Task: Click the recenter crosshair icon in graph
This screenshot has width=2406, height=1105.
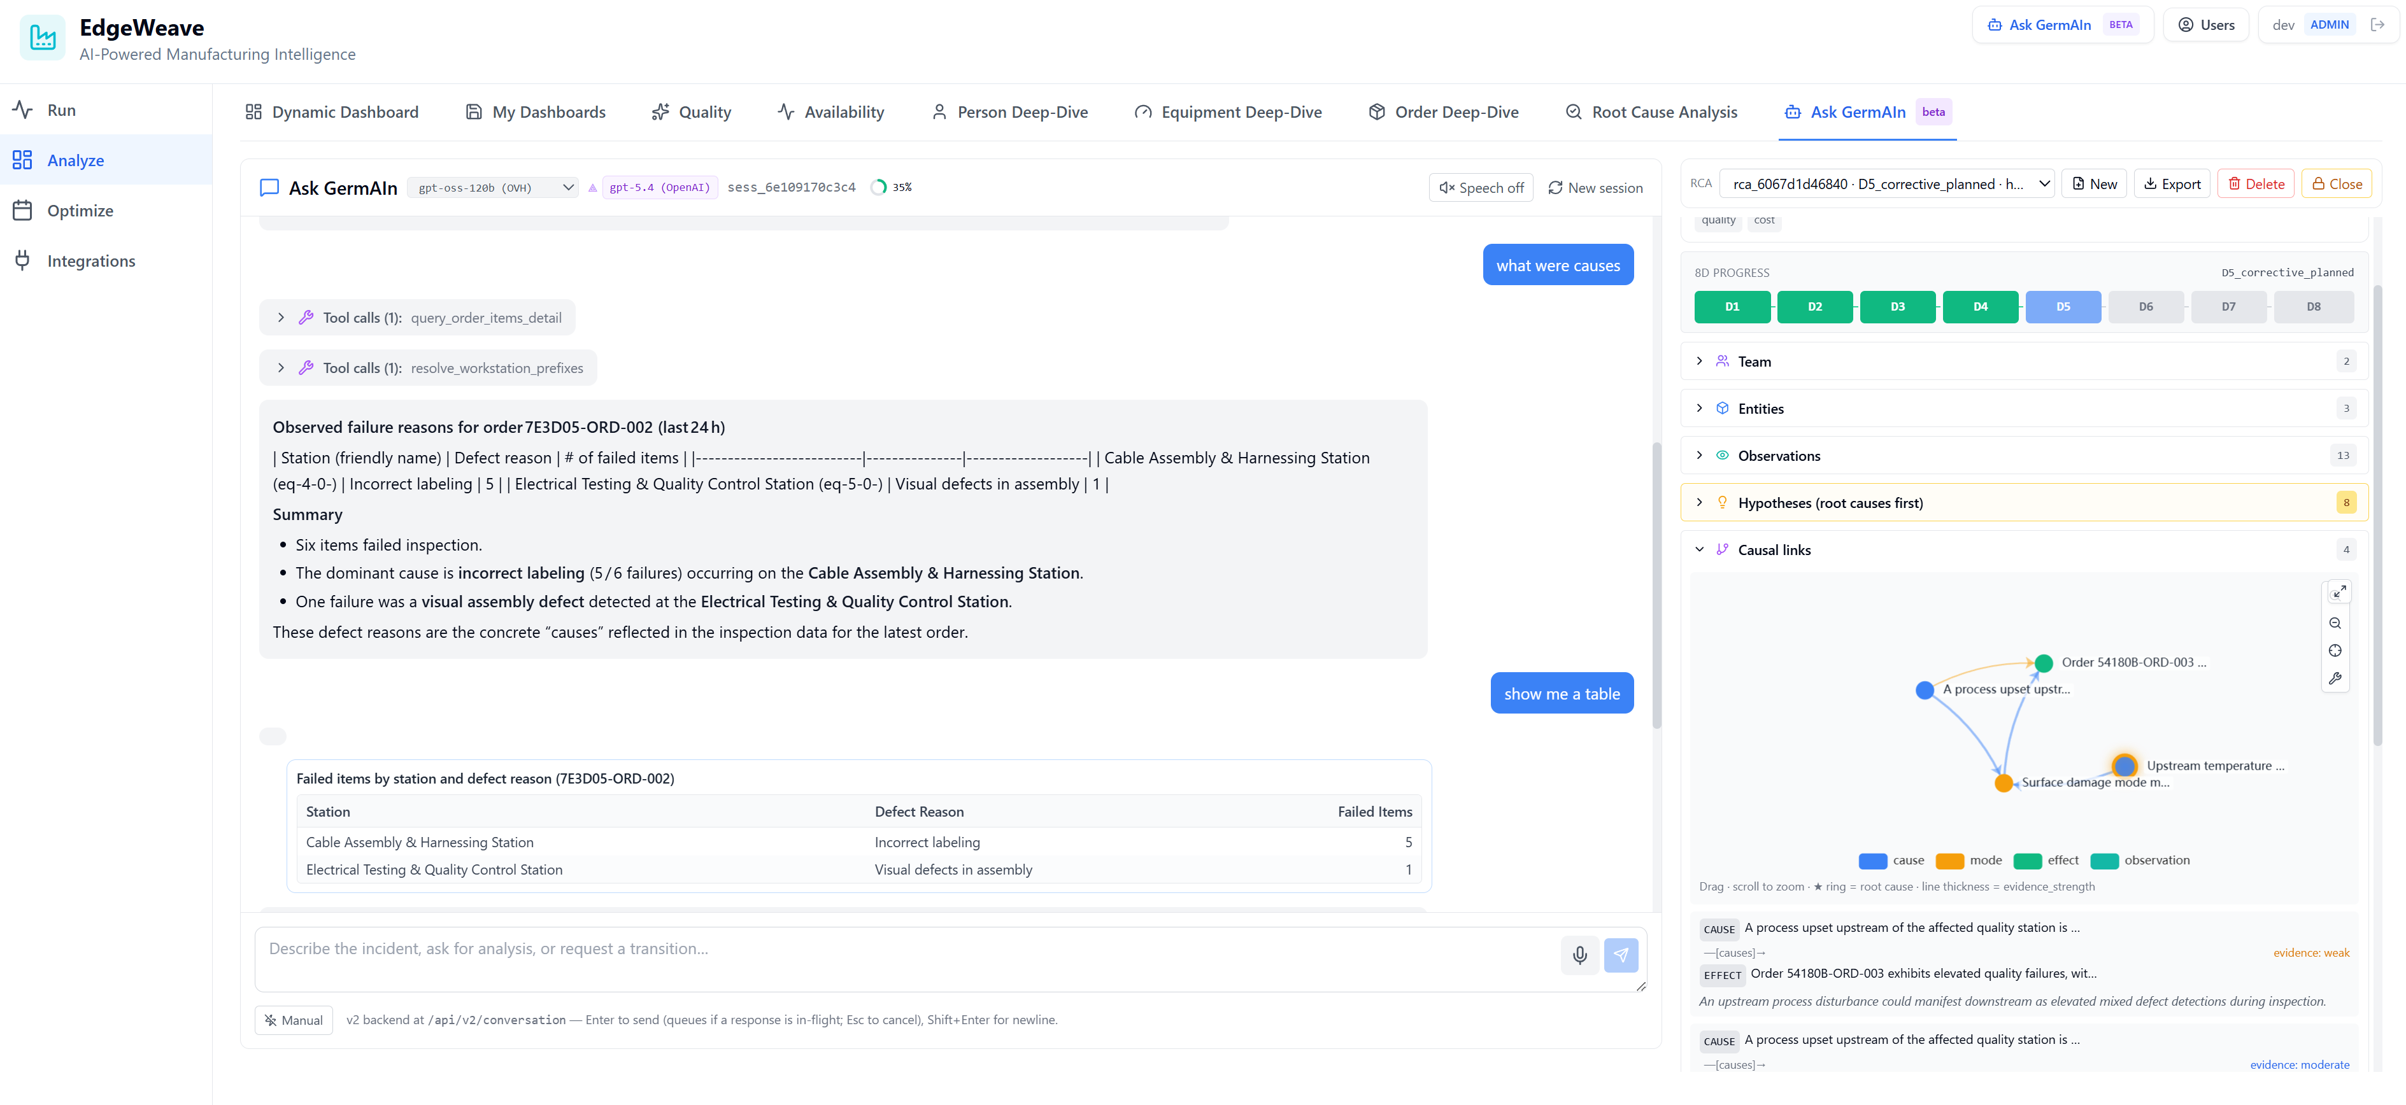Action: pyautogui.click(x=2335, y=651)
